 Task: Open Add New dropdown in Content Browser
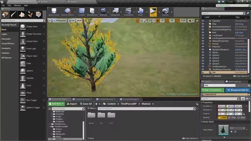click(x=56, y=104)
